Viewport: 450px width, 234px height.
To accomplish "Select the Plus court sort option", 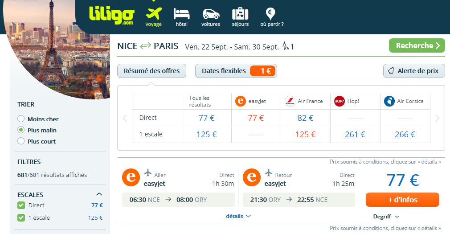I will coord(21,141).
